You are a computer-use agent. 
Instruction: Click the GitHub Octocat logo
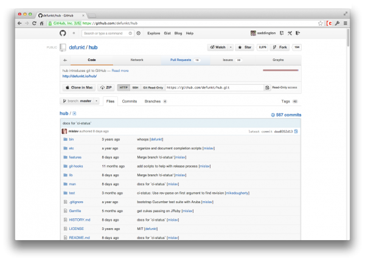click(63, 33)
